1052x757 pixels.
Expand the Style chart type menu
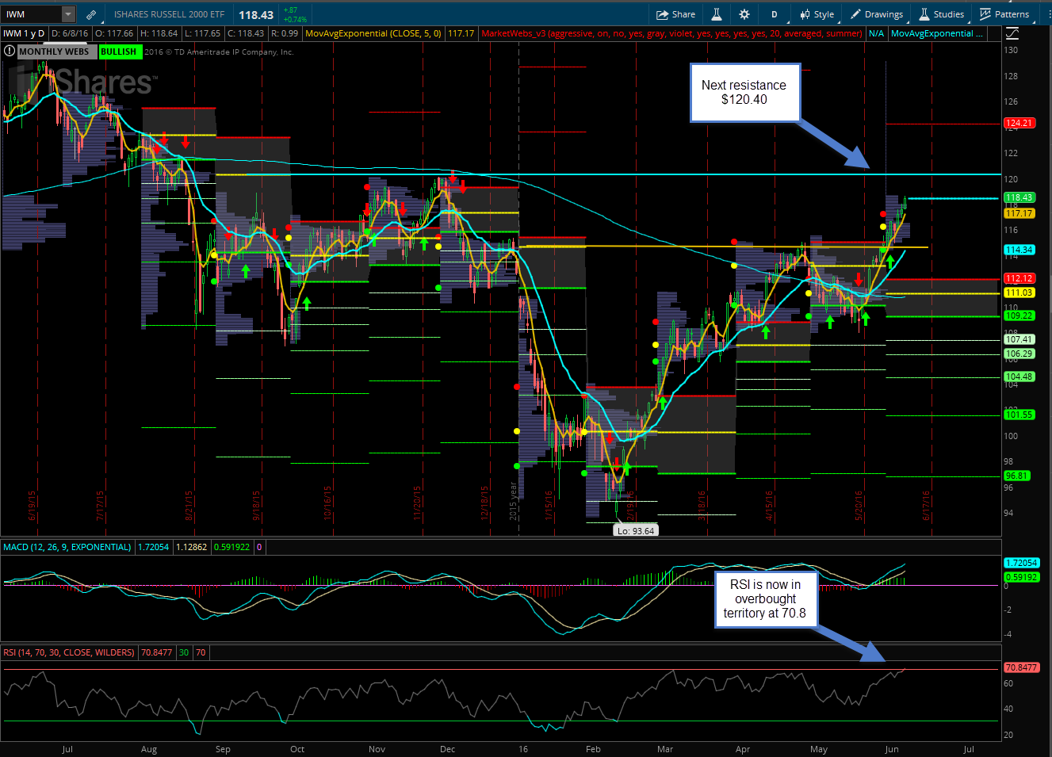pos(817,14)
